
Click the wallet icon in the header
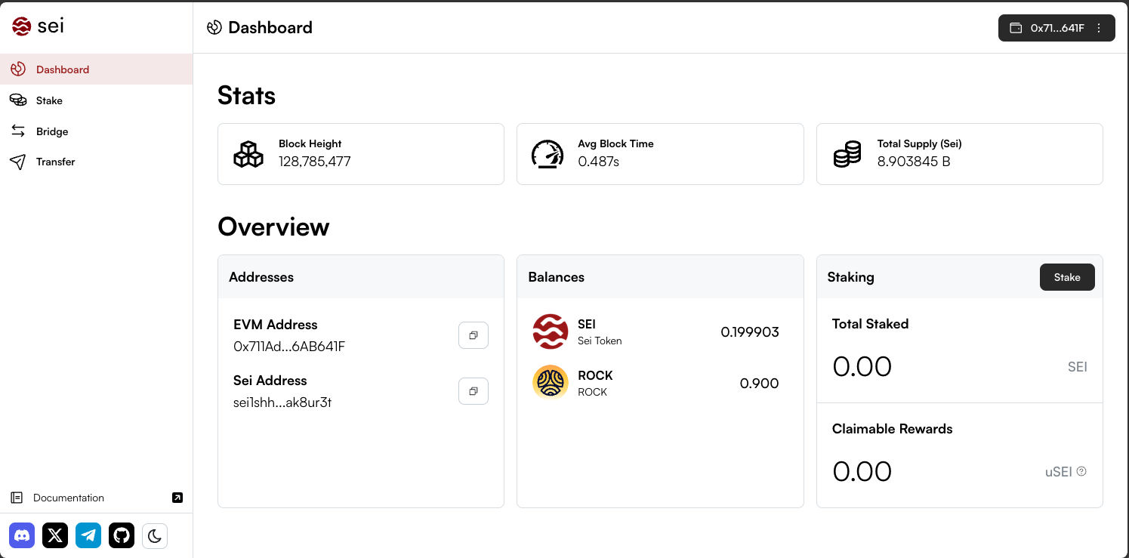point(1016,28)
